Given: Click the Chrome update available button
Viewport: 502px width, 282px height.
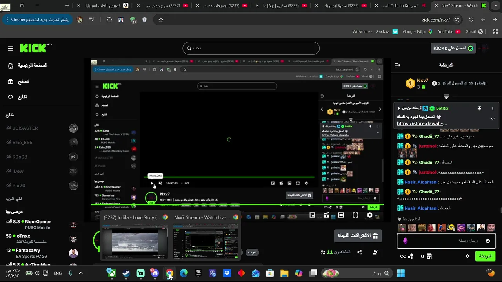Looking at the screenshot, I should pos(36,20).
